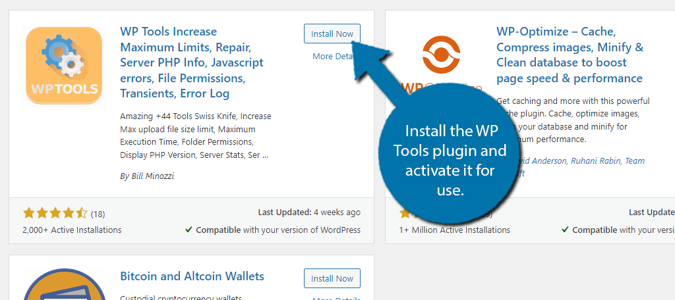This screenshot has width=675, height=300.
Task: Click the WP Tools star rating
Action: (x=55, y=213)
